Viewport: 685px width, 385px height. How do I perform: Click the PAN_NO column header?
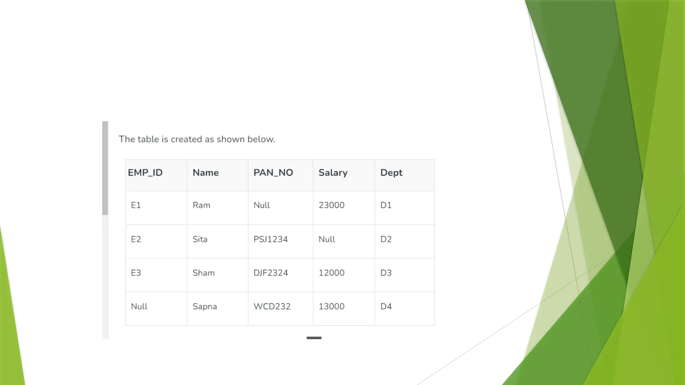pyautogui.click(x=273, y=173)
